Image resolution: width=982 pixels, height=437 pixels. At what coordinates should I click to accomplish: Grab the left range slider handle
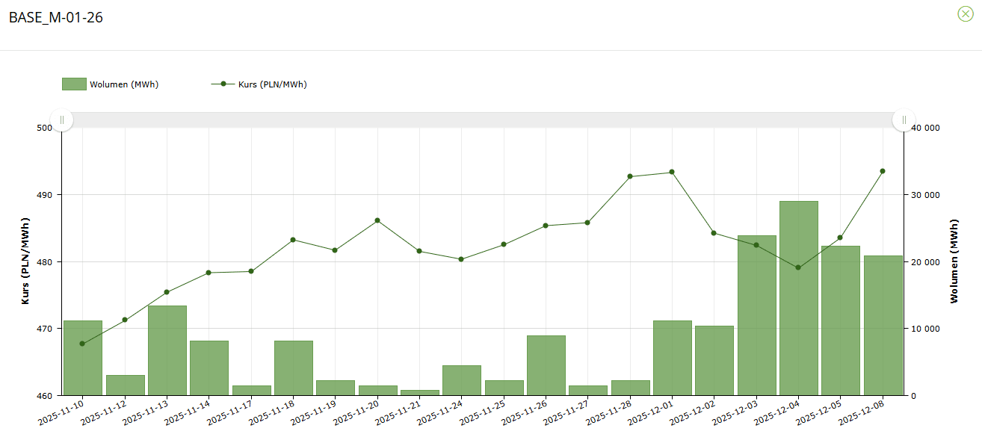[62, 120]
